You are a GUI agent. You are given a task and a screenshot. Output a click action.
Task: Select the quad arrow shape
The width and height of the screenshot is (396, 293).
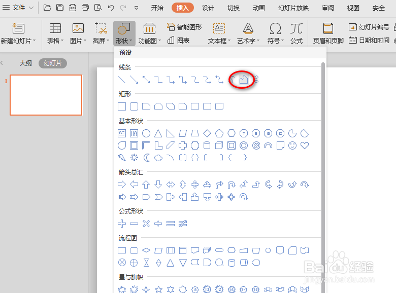195,185
